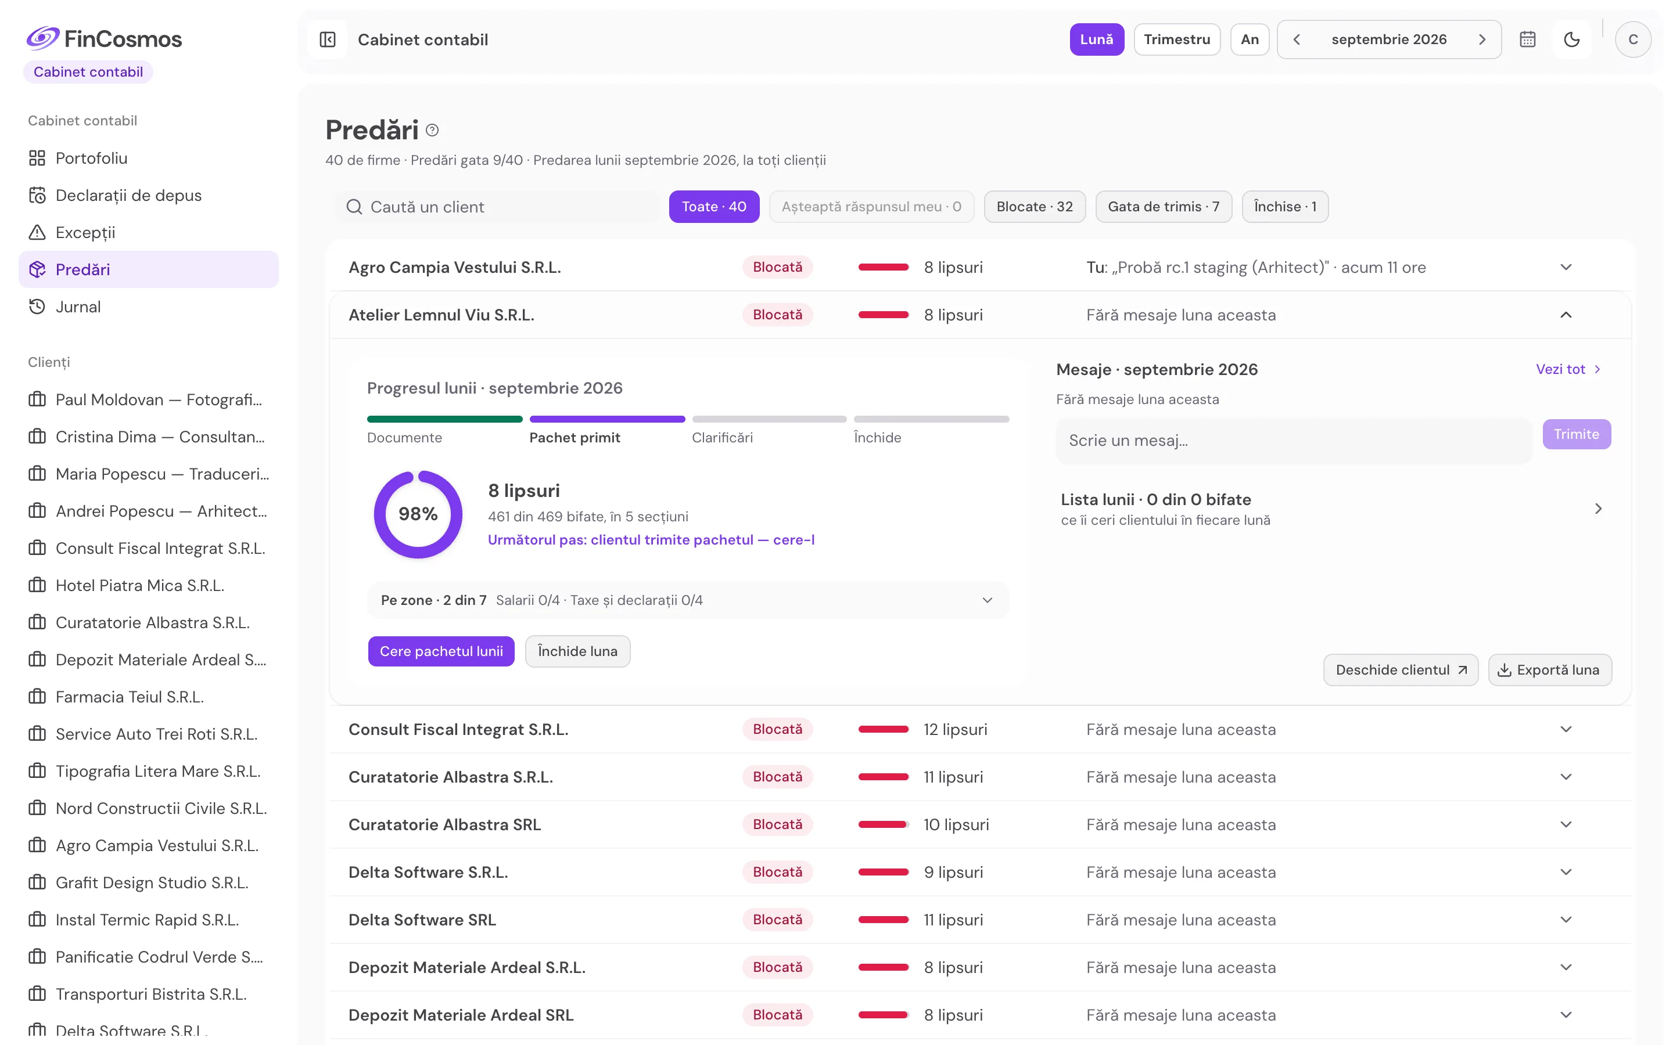Expand Consult Fiscal Integrat S.R.L. row
Viewport: 1673px width, 1045px height.
pos(981,730)
